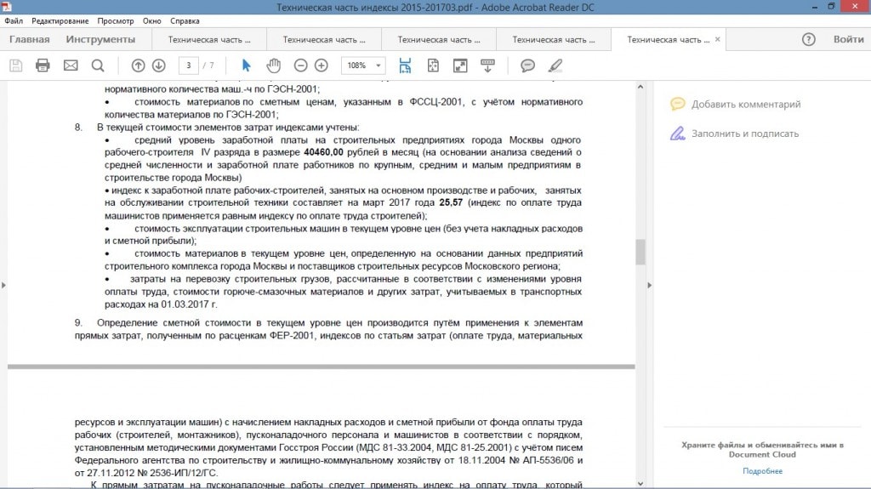
Task: Click the Acrobat app icon in title bar
Action: pos(7,7)
